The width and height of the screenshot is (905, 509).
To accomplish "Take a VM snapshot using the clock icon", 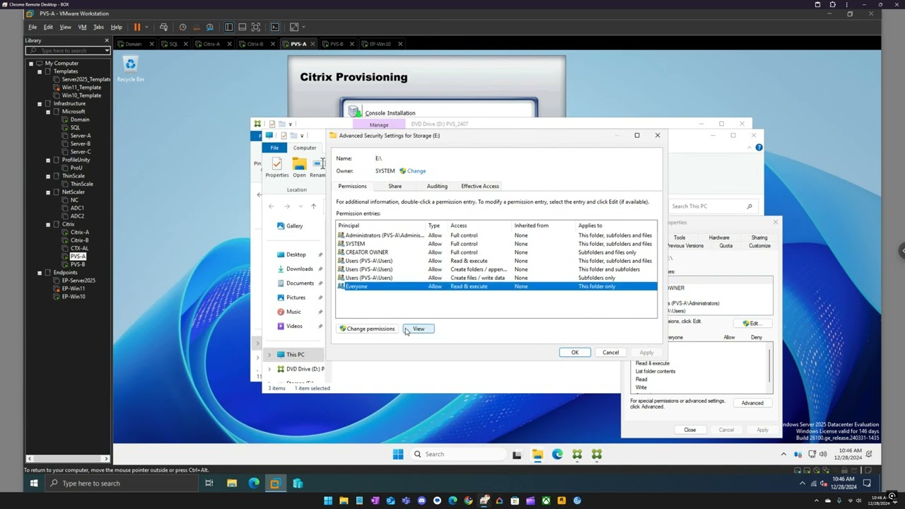I will pyautogui.click(x=182, y=27).
